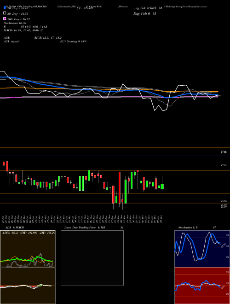Screen dimensions: 230x304
Task: Select the '20 Day = 16.43' legend text
Action: coord(17,8)
